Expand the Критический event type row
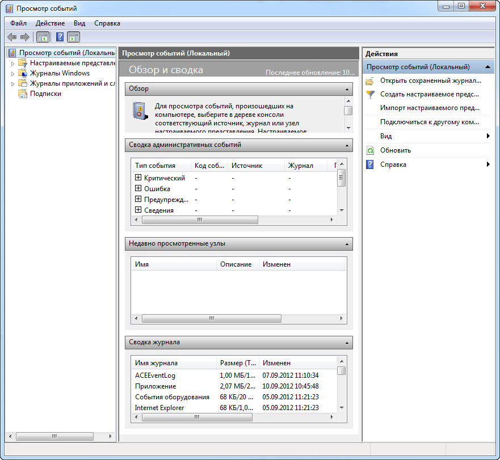The image size is (500, 460). pyautogui.click(x=138, y=178)
